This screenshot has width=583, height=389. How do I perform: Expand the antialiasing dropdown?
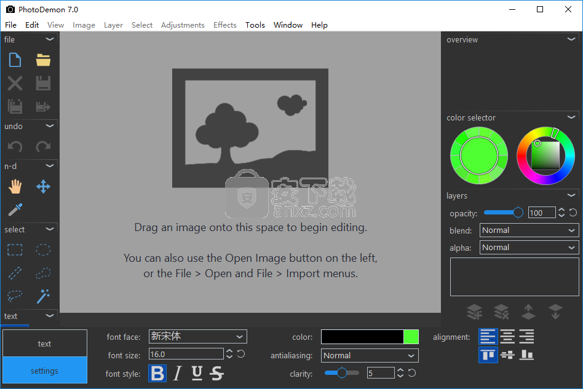[369, 355]
